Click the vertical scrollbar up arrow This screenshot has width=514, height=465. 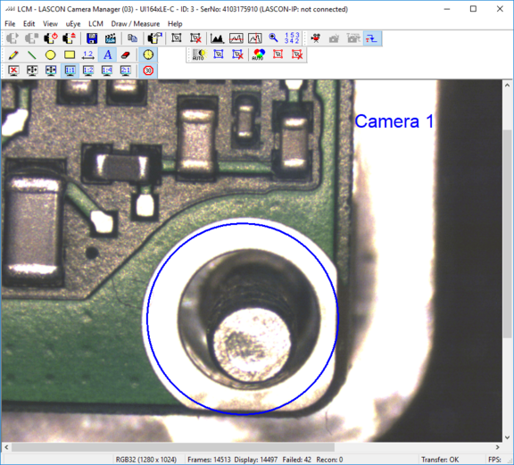(507, 85)
